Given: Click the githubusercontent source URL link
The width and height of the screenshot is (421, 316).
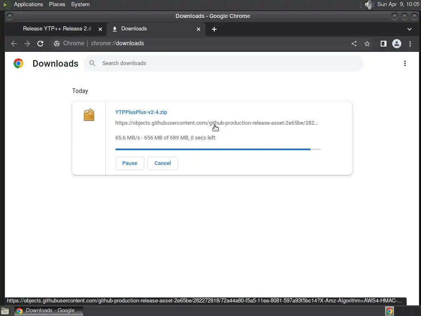Looking at the screenshot, I should tap(216, 123).
